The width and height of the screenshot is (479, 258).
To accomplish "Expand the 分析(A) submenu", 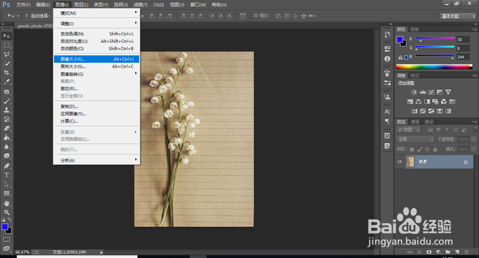I will coord(97,160).
